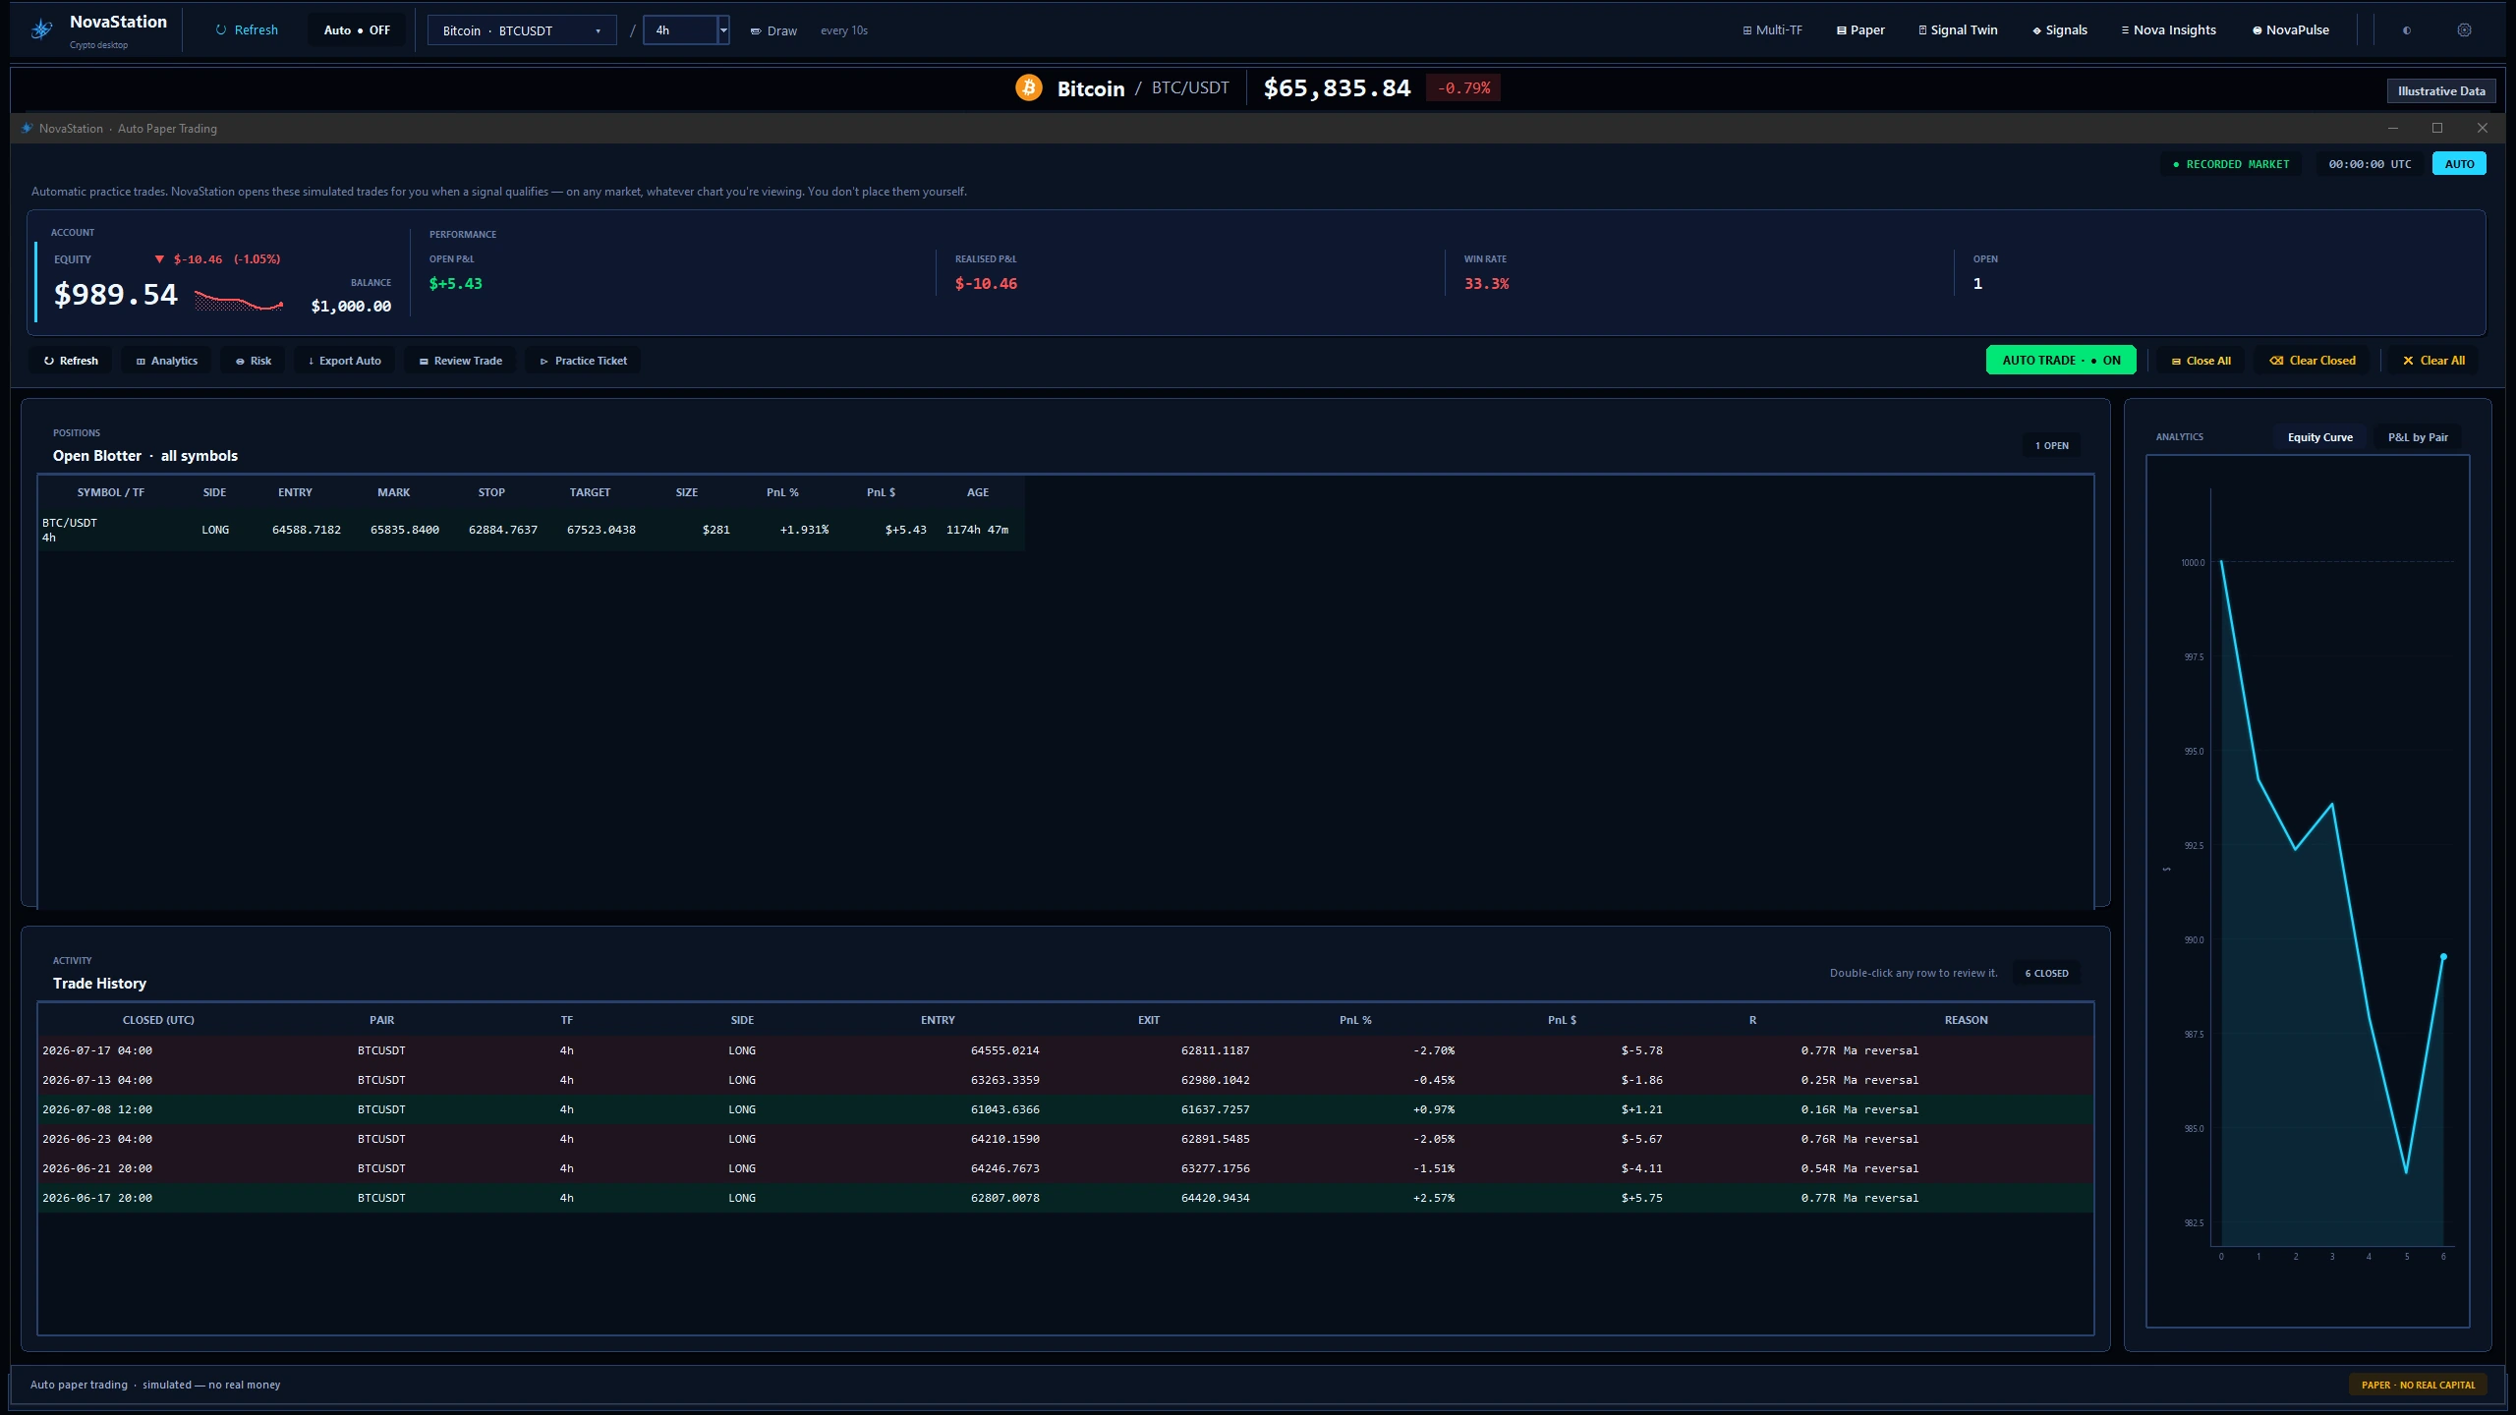Viewport: 2516px width, 1415px height.
Task: Sort blotter by AGE column header
Action: [x=977, y=492]
